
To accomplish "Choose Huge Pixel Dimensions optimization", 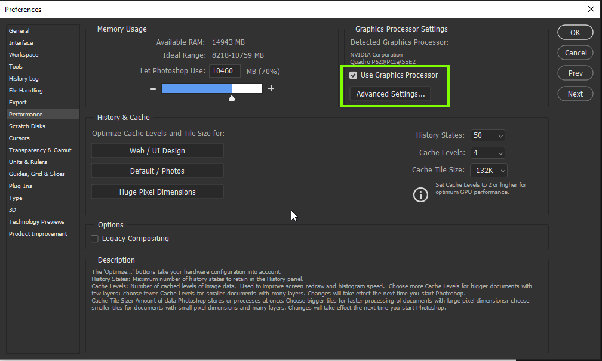I will [x=156, y=191].
